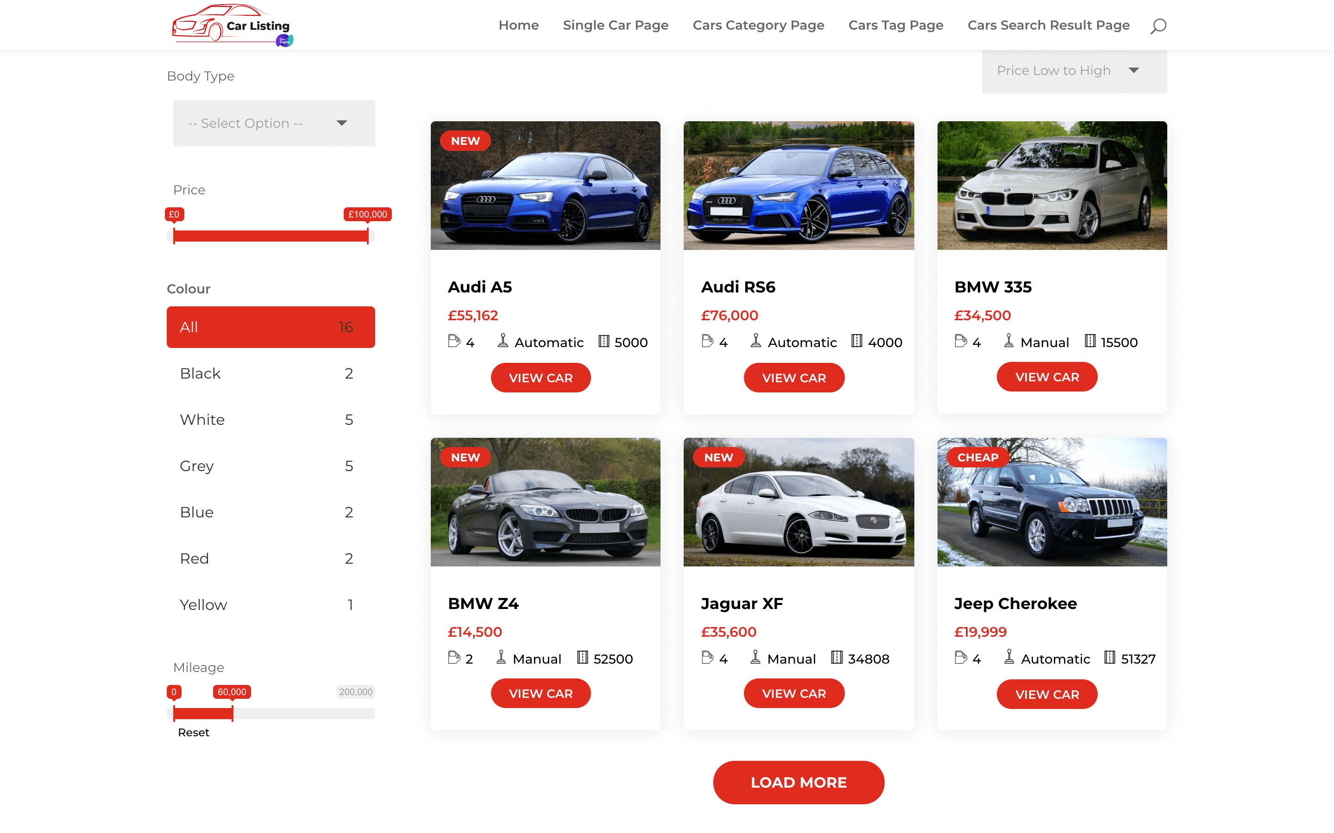Viewport: 1334px width, 833px height.
Task: Click the price slider £100,000 maximum handle
Action: [x=368, y=236]
